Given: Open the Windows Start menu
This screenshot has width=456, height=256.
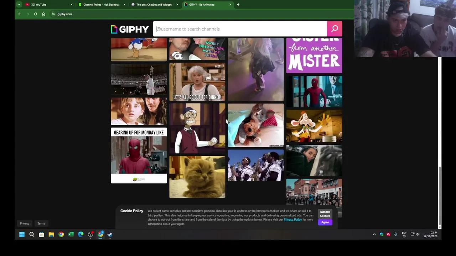Looking at the screenshot, I should tap(22, 234).
